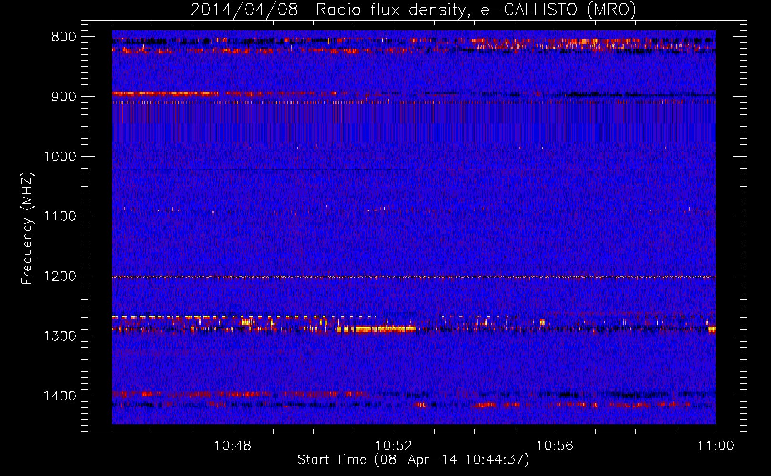
Task: Click the 1200 frequency axis label
Action: (60, 277)
